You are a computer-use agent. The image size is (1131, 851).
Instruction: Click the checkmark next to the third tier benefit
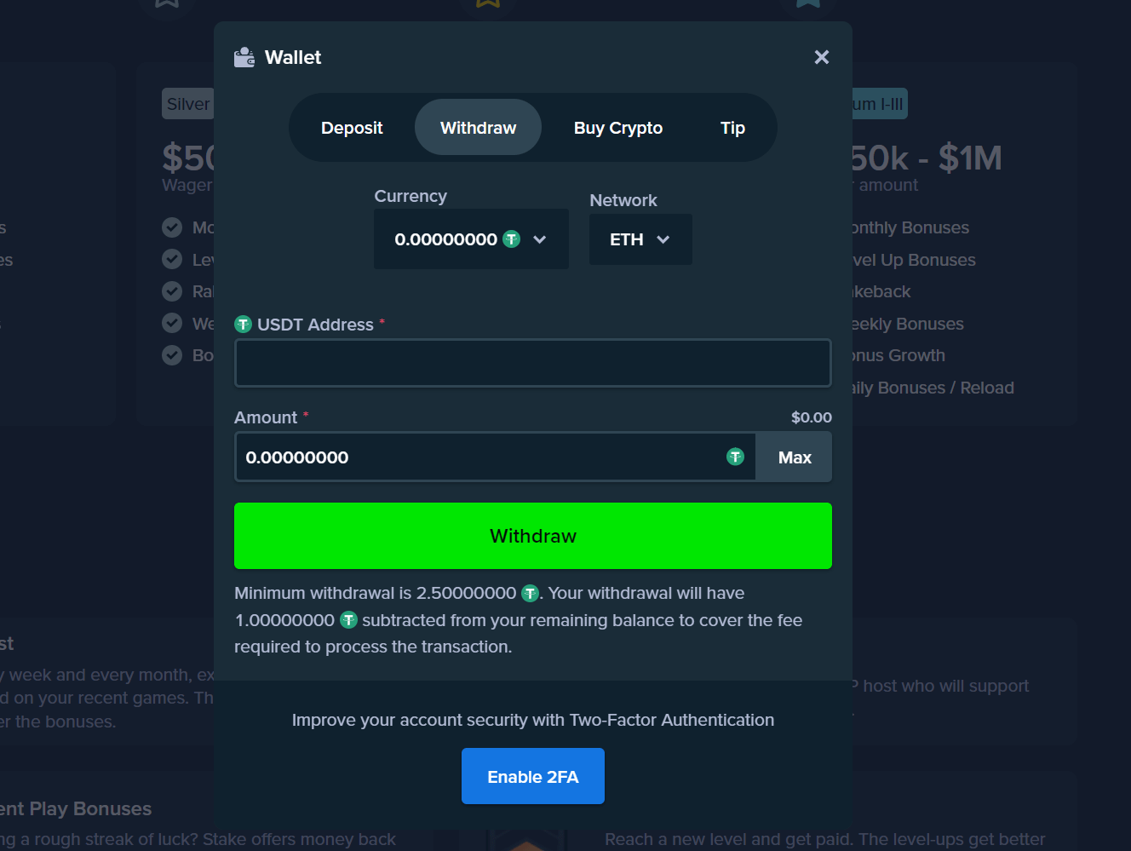pyautogui.click(x=173, y=290)
